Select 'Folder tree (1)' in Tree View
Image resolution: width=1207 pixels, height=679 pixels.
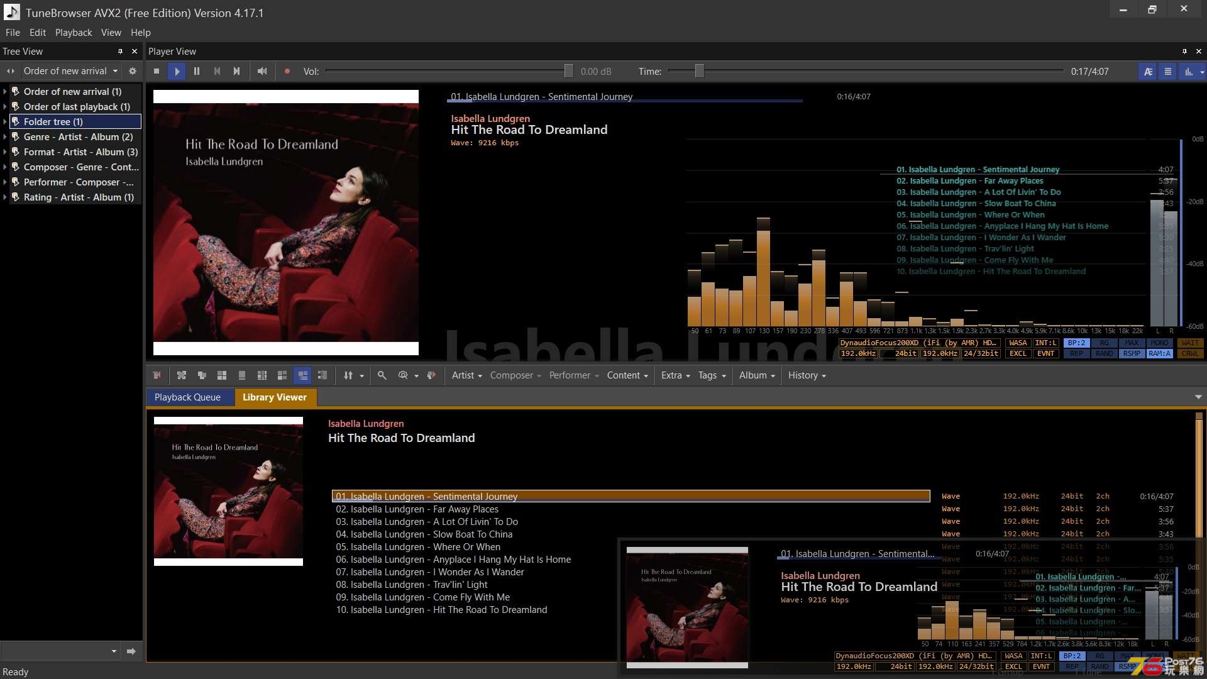75,122
